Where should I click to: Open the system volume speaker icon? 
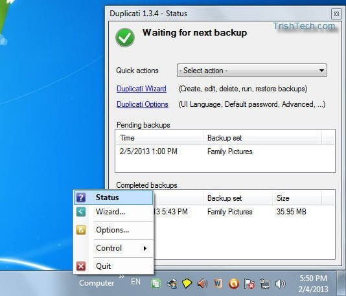[x=281, y=284]
